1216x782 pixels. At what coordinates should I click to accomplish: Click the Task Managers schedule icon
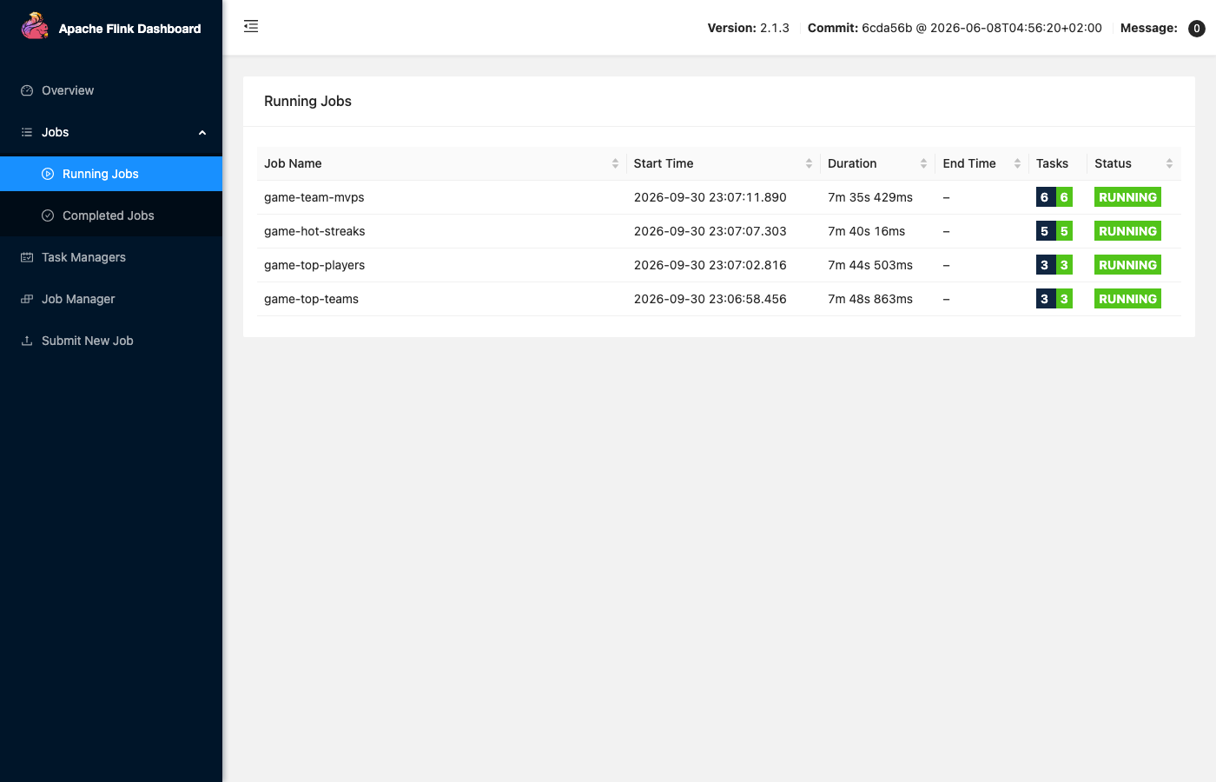click(27, 257)
